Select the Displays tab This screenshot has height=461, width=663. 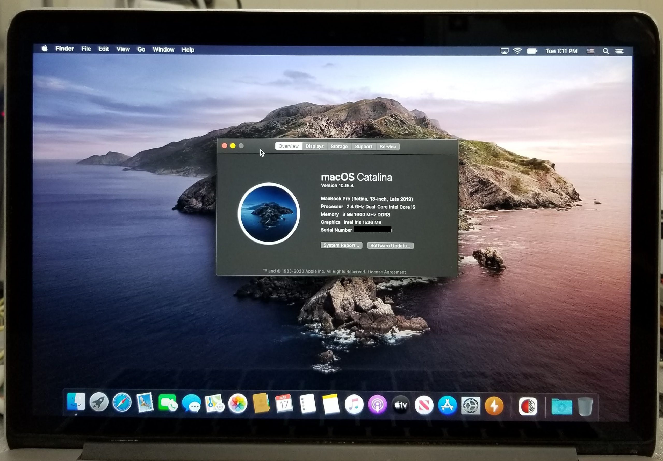(x=314, y=146)
